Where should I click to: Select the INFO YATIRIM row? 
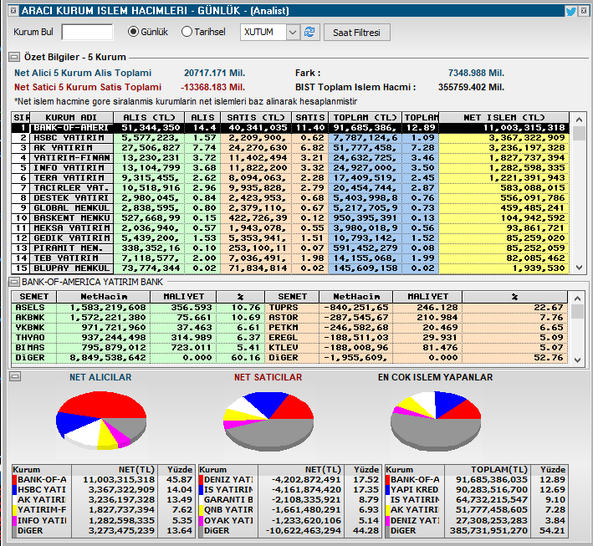tap(290, 168)
